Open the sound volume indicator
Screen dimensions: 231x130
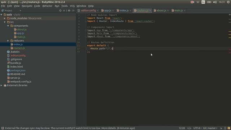click(x=215, y=2)
